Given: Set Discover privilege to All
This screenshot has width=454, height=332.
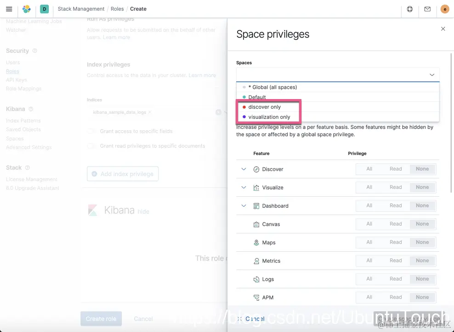Looking at the screenshot, I should click(369, 169).
